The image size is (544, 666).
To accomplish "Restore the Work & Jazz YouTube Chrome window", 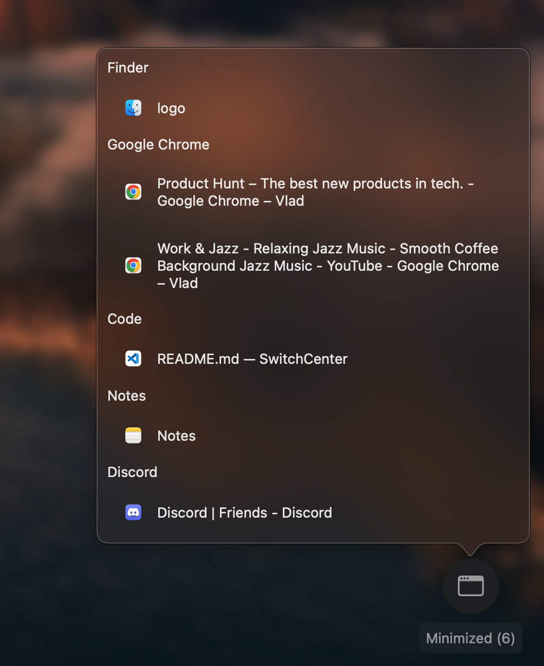I will (x=328, y=266).
